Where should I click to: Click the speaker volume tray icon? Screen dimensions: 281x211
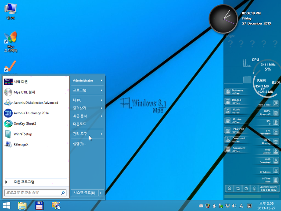click(234, 206)
